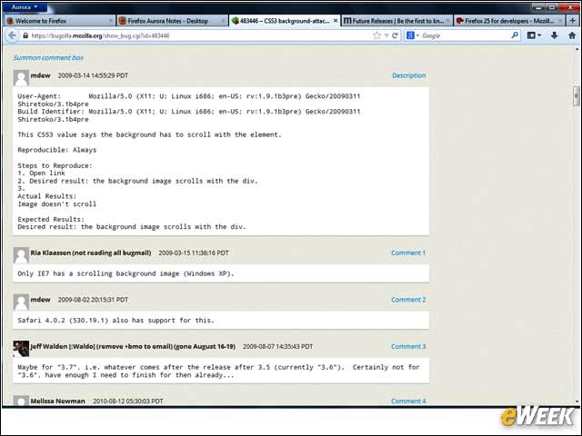This screenshot has width=582, height=436.
Task: Click the search magnifier icon
Action: (515, 35)
